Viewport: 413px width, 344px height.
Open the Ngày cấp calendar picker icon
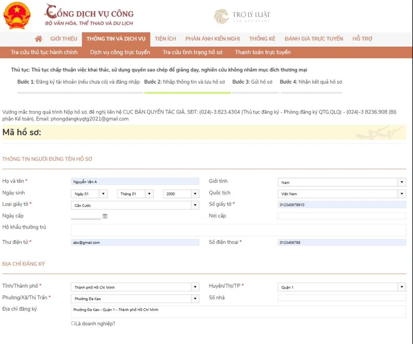(x=105, y=216)
